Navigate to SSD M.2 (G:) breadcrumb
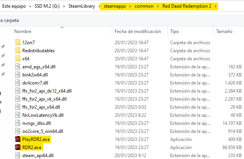The width and height of the screenshot is (244, 159). (47, 6)
